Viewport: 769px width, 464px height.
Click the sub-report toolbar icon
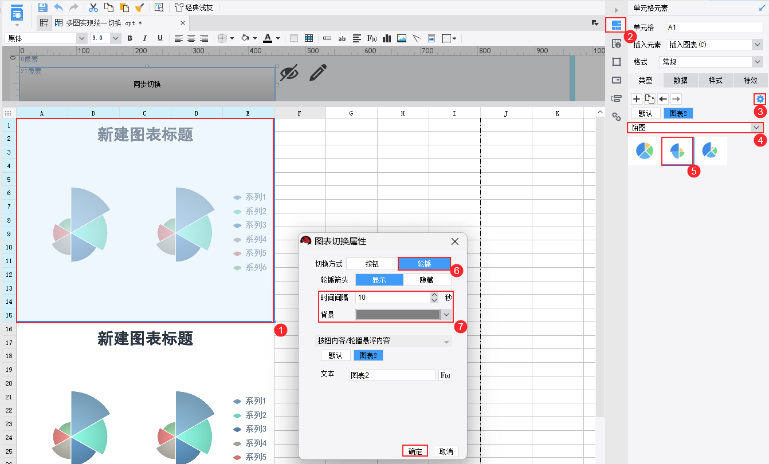(431, 38)
